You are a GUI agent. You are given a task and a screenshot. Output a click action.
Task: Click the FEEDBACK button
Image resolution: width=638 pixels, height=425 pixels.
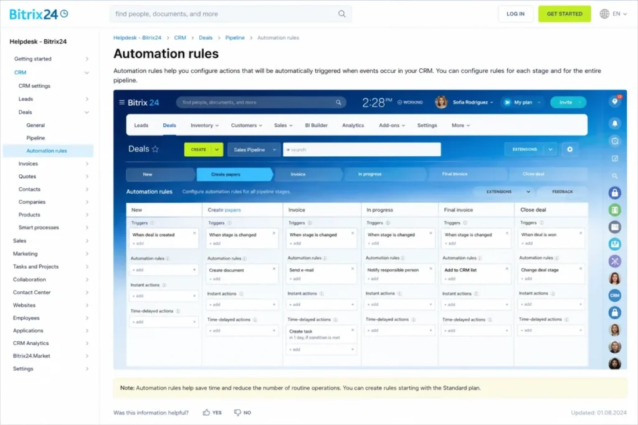pos(563,192)
